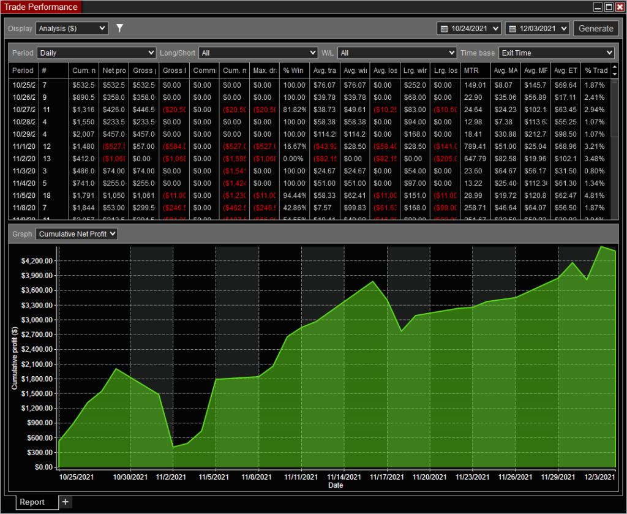Minimize the Trade Performance window
The height and width of the screenshot is (514, 627).
(598, 7)
